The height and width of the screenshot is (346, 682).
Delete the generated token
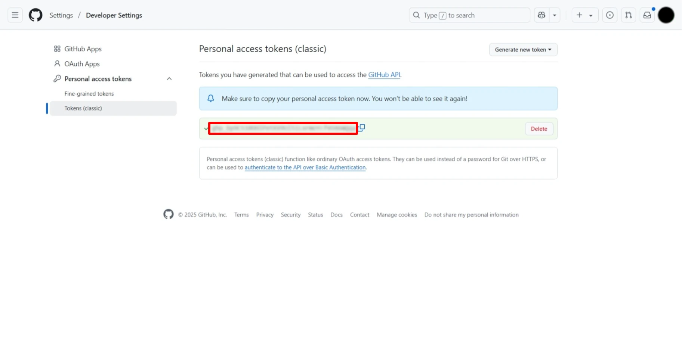pyautogui.click(x=538, y=129)
